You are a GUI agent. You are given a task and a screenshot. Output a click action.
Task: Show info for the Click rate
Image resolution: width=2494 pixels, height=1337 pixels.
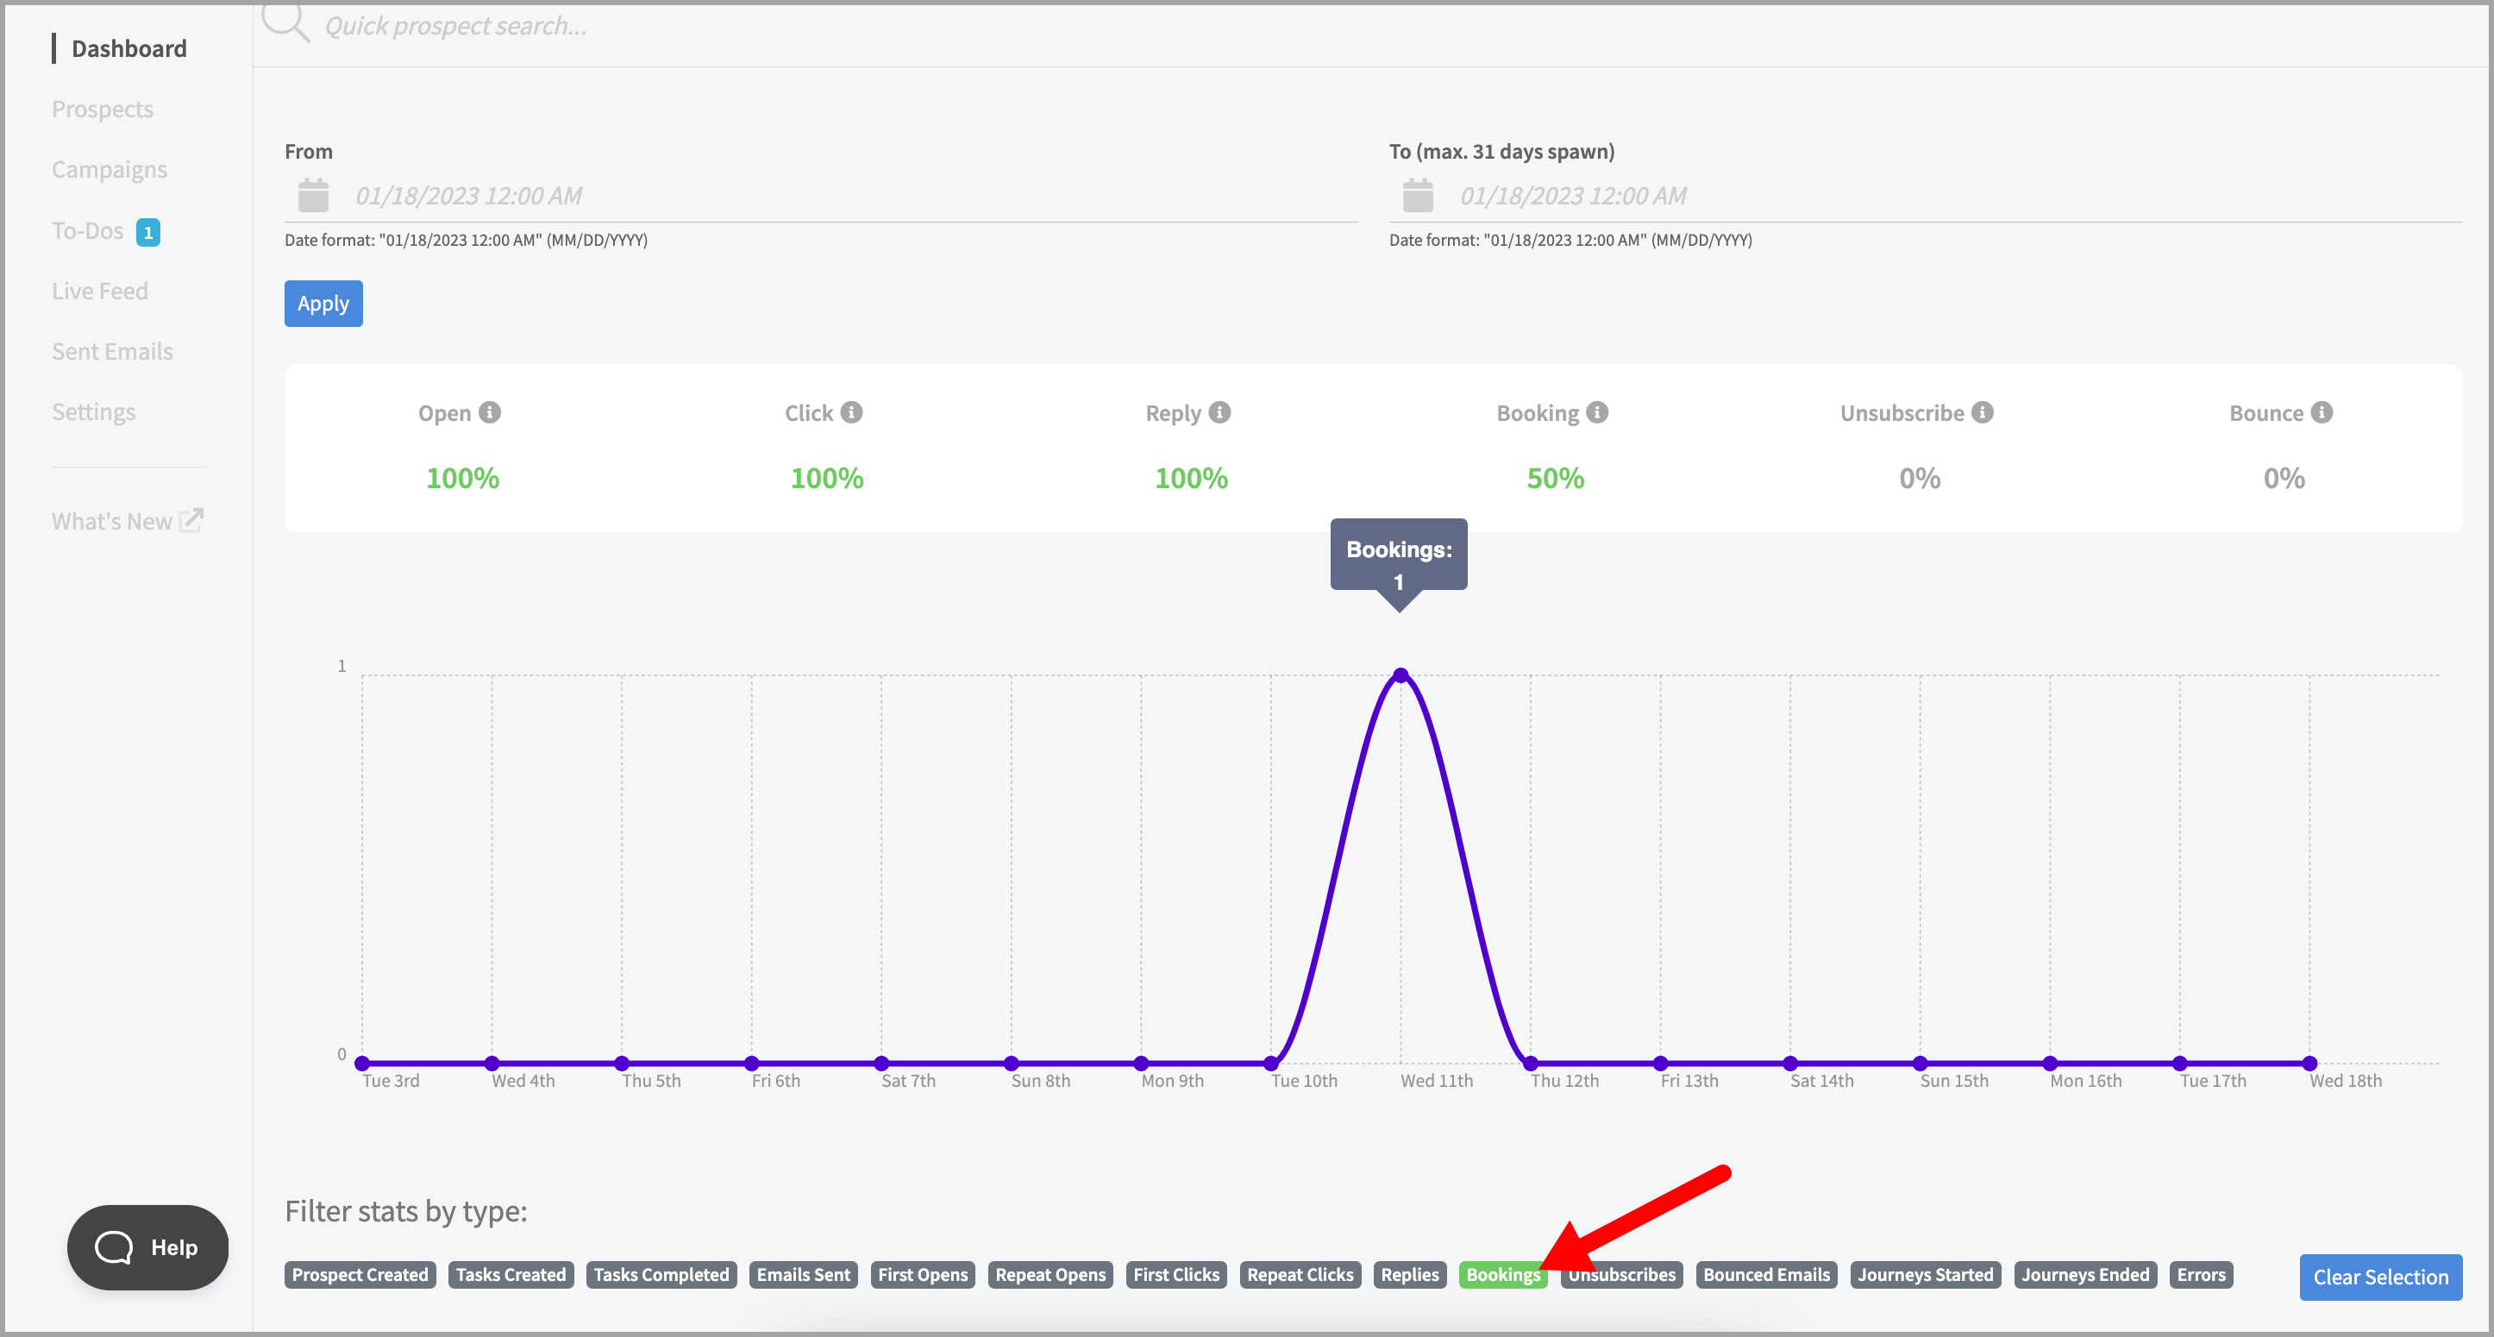coord(851,412)
